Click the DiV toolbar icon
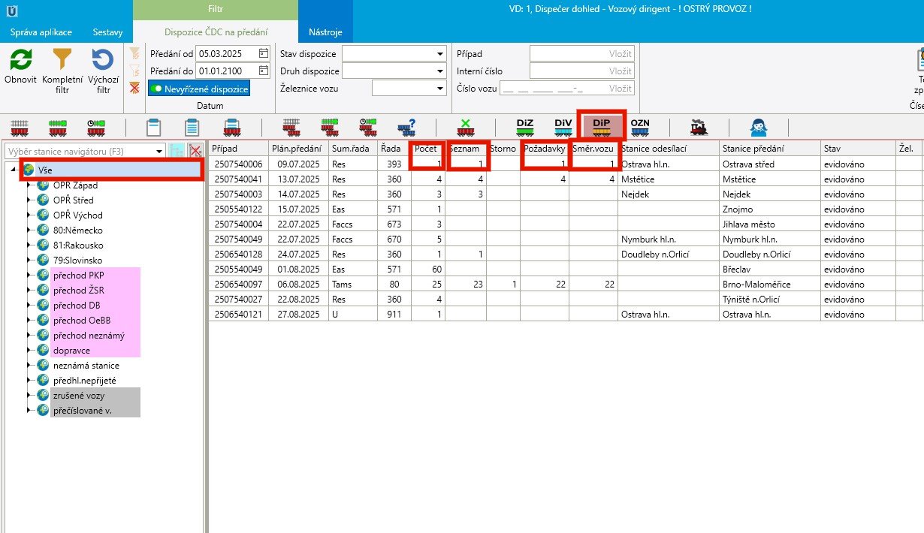The height and width of the screenshot is (533, 924). coord(563,127)
